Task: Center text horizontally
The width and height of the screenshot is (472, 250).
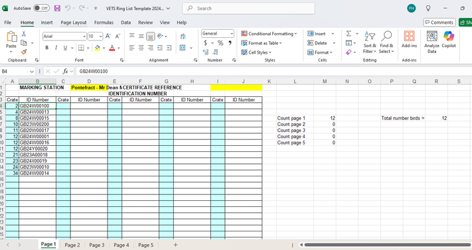Action: tap(141, 48)
